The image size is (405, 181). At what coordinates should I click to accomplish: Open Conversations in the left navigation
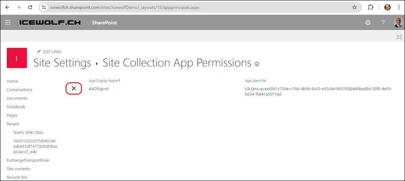pos(19,90)
